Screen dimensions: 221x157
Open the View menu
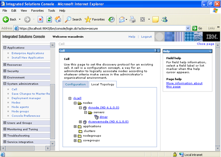pos(24,11)
